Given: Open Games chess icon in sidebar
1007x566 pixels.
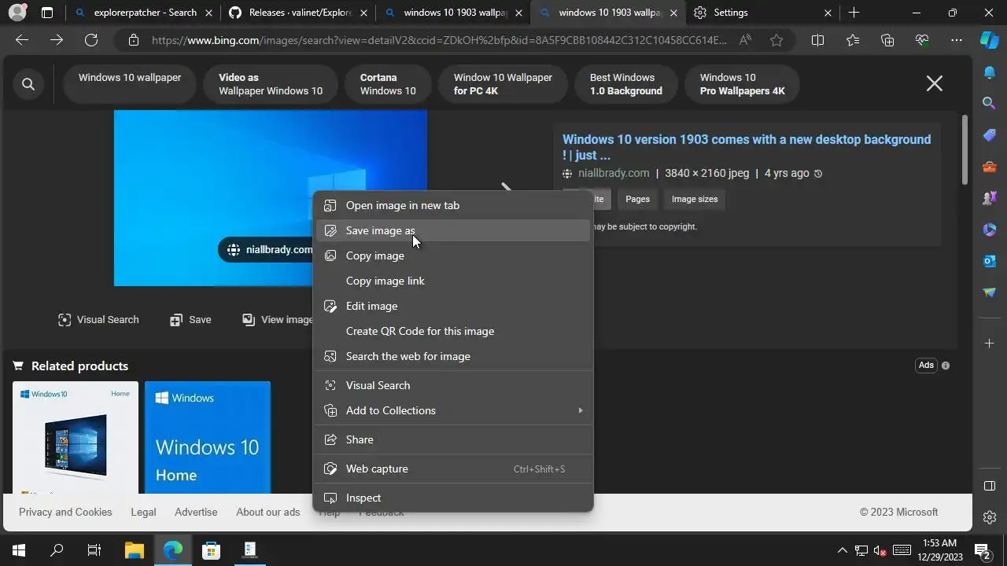Looking at the screenshot, I should (990, 198).
